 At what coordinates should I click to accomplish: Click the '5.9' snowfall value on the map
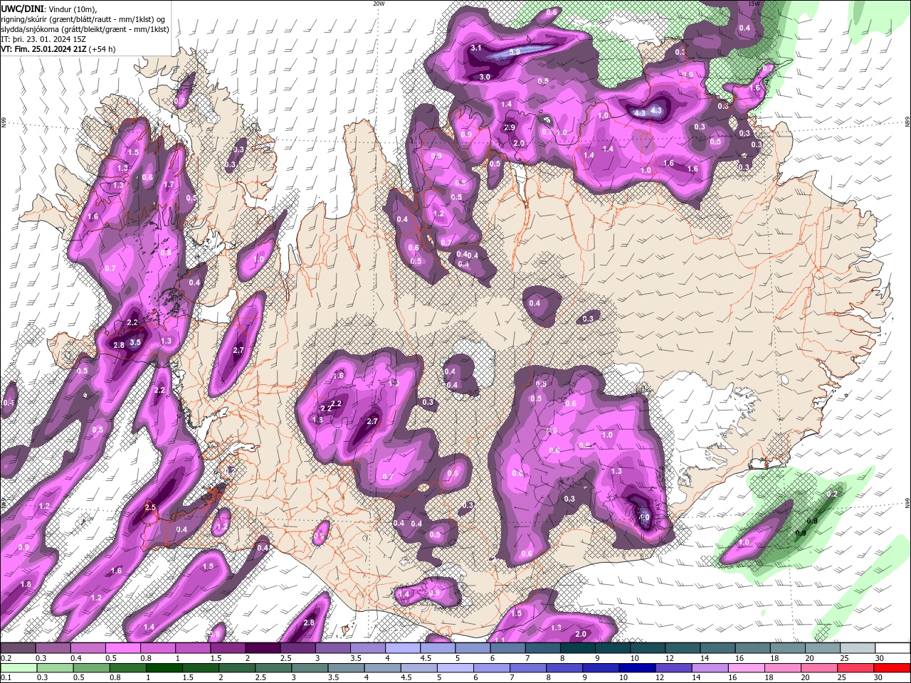point(514,52)
